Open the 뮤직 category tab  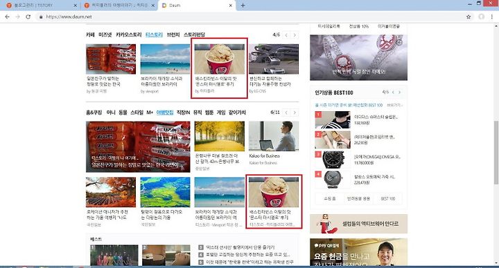point(198,113)
